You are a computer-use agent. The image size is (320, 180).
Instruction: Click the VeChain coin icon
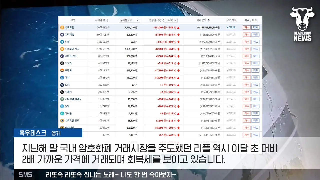[x=62, y=92]
